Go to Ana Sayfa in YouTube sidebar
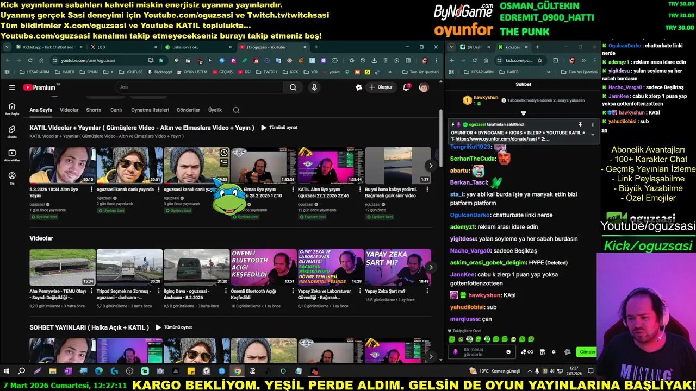This screenshot has width=696, height=391. point(12,109)
